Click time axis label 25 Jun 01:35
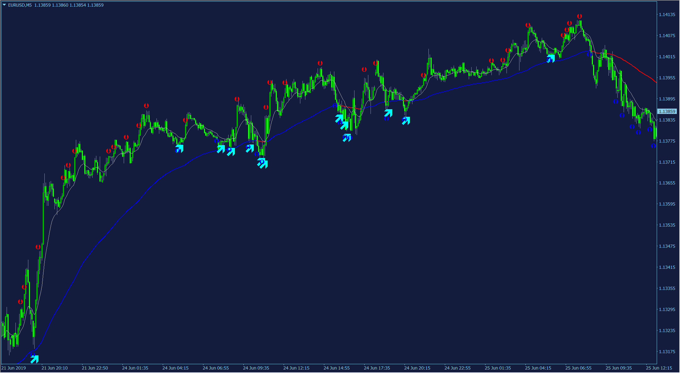This screenshot has height=373, width=680. click(x=498, y=368)
